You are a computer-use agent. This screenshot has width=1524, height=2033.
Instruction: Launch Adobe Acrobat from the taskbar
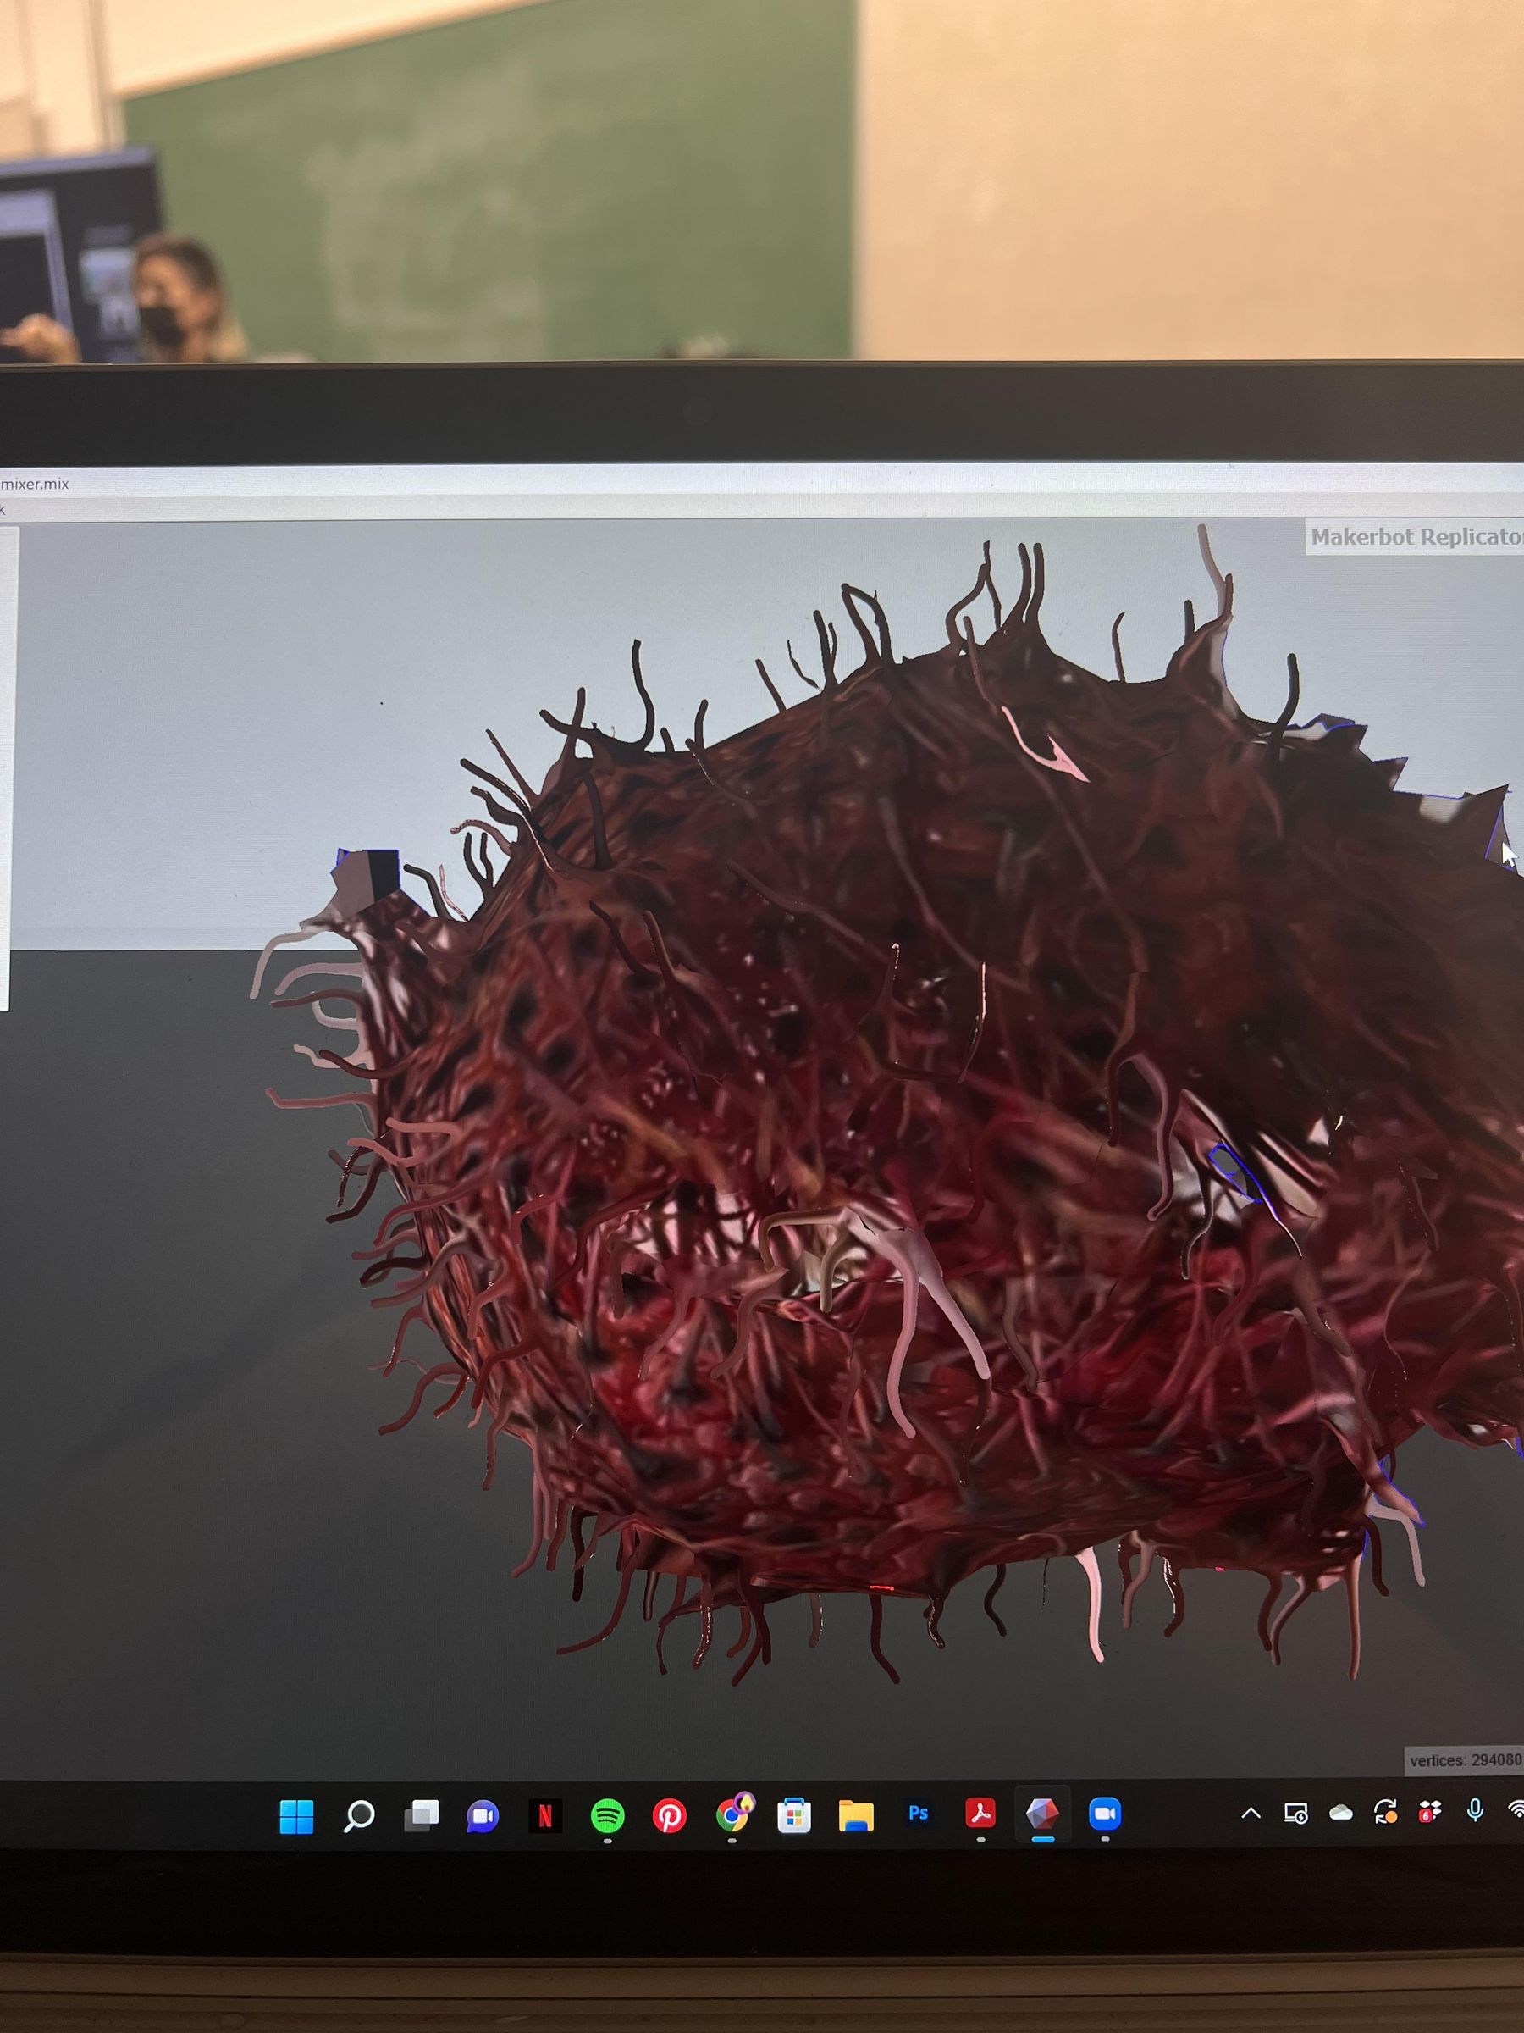[x=981, y=1812]
